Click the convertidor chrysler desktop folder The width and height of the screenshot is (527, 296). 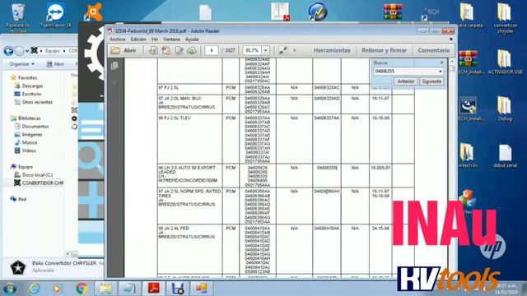pos(505,18)
